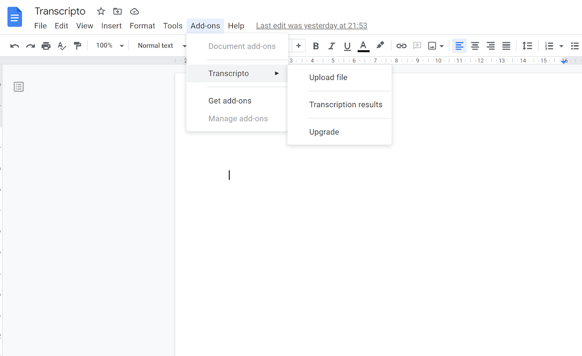The width and height of the screenshot is (582, 356).
Task: Open the last edit history link
Action: click(x=311, y=26)
